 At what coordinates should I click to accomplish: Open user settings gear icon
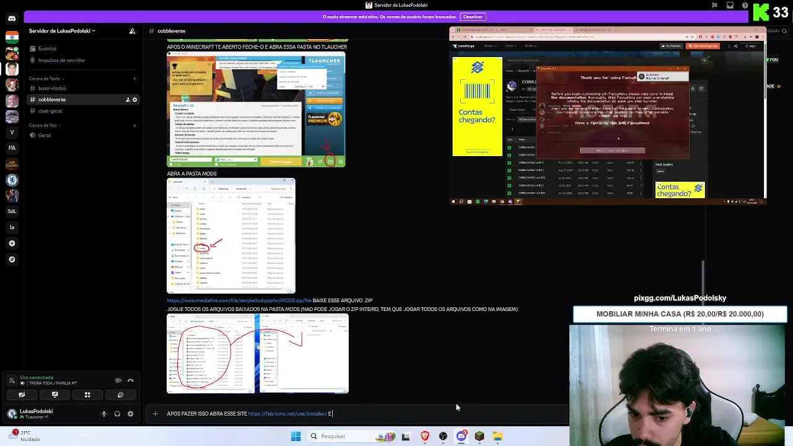(130, 414)
